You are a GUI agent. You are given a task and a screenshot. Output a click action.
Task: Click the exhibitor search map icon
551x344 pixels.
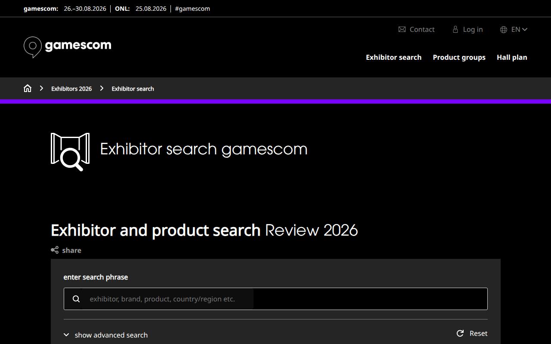point(70,151)
